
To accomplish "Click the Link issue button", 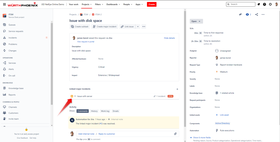I will point(127,27).
